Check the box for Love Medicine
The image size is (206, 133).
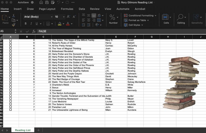(x=11, y=101)
